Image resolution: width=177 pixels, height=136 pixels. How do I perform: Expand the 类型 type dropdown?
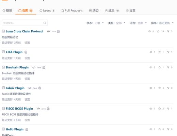(x=117, y=23)
